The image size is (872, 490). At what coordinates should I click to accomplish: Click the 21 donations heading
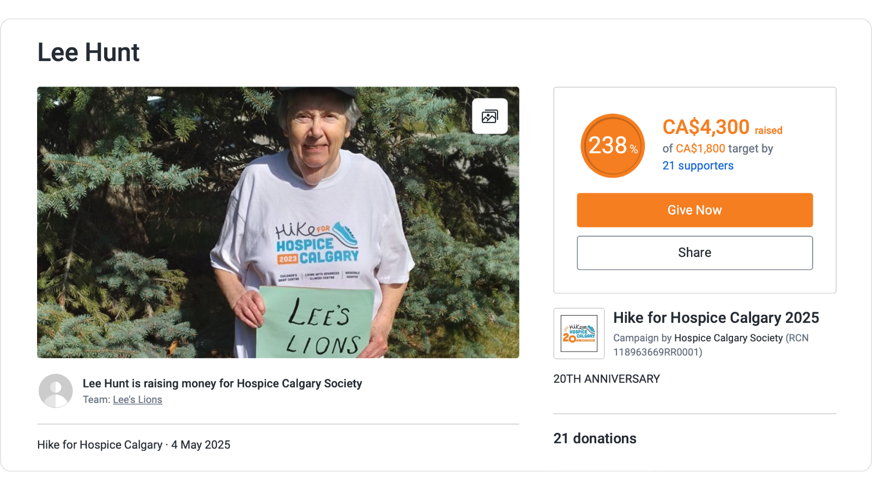point(595,438)
